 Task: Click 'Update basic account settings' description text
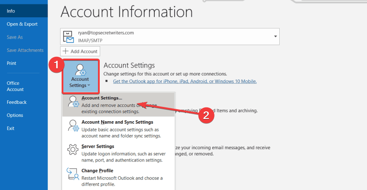click(121, 133)
